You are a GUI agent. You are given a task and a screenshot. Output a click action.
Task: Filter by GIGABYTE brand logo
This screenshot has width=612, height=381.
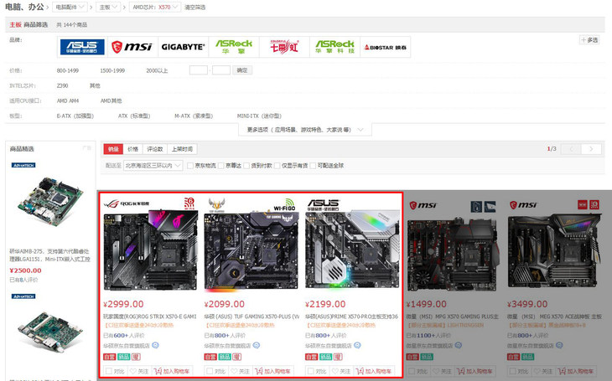183,47
